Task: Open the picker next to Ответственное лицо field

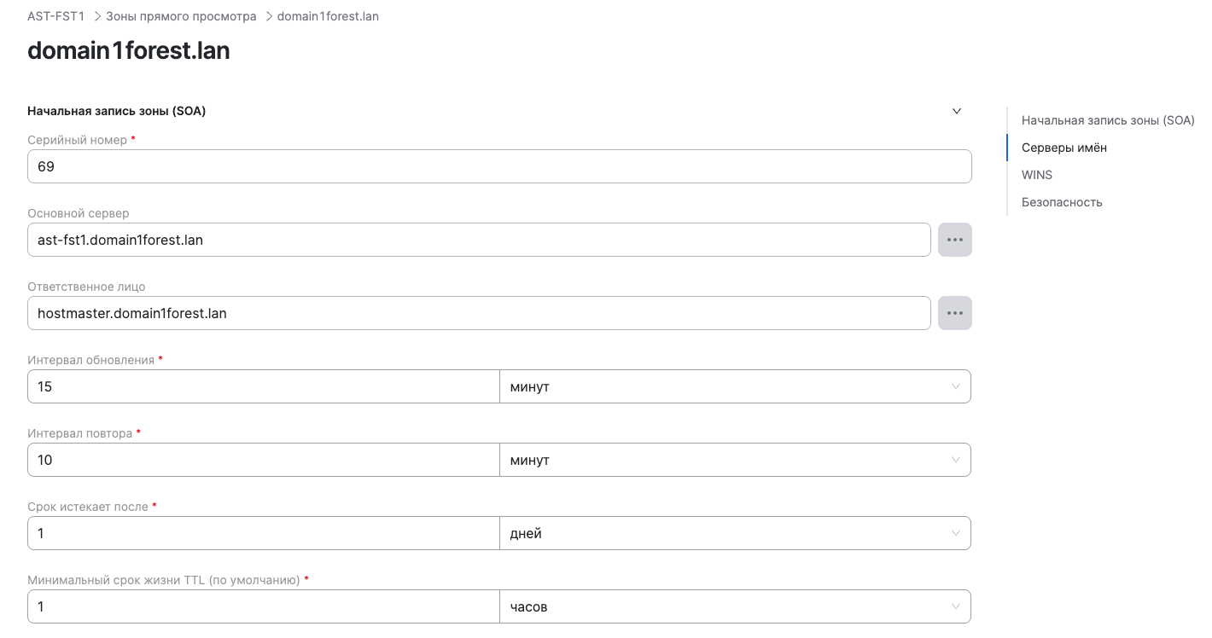Action: tap(954, 313)
